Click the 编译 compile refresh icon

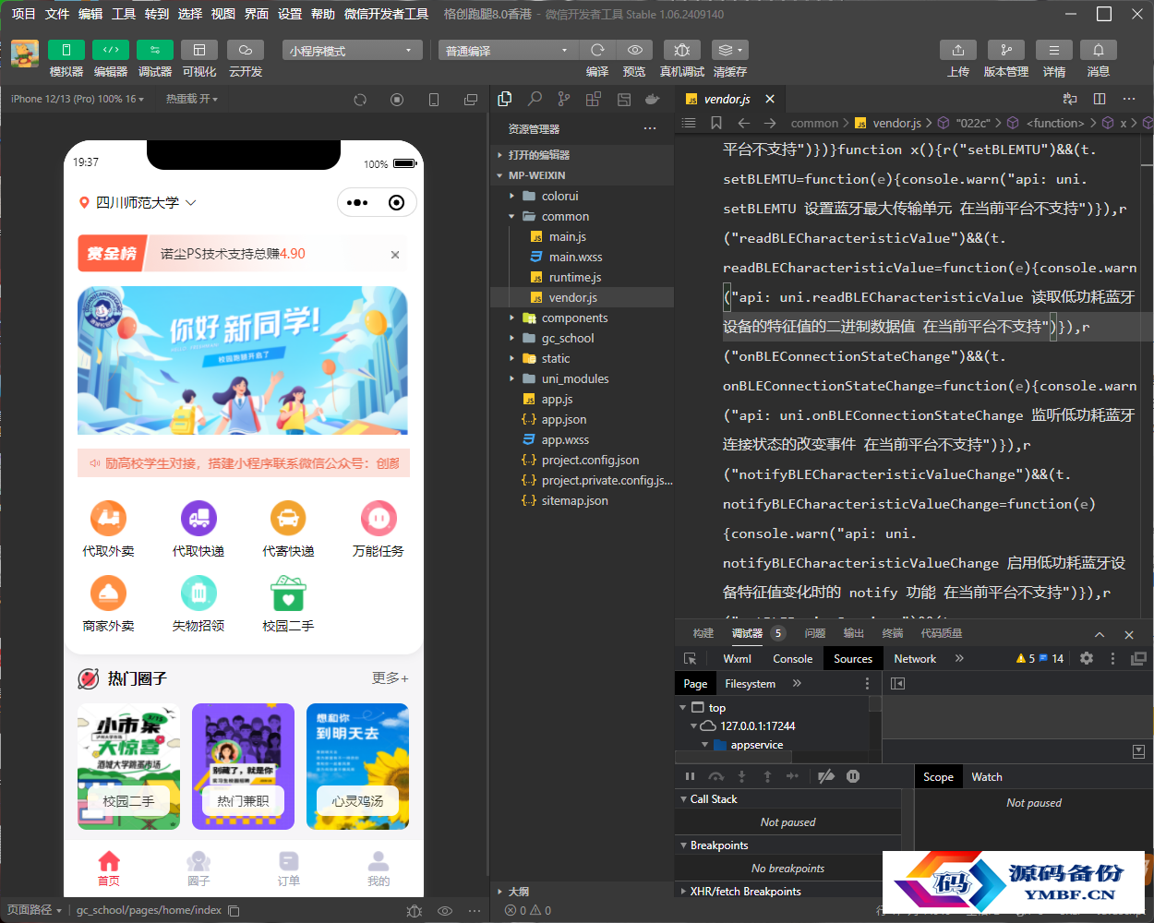click(x=597, y=50)
